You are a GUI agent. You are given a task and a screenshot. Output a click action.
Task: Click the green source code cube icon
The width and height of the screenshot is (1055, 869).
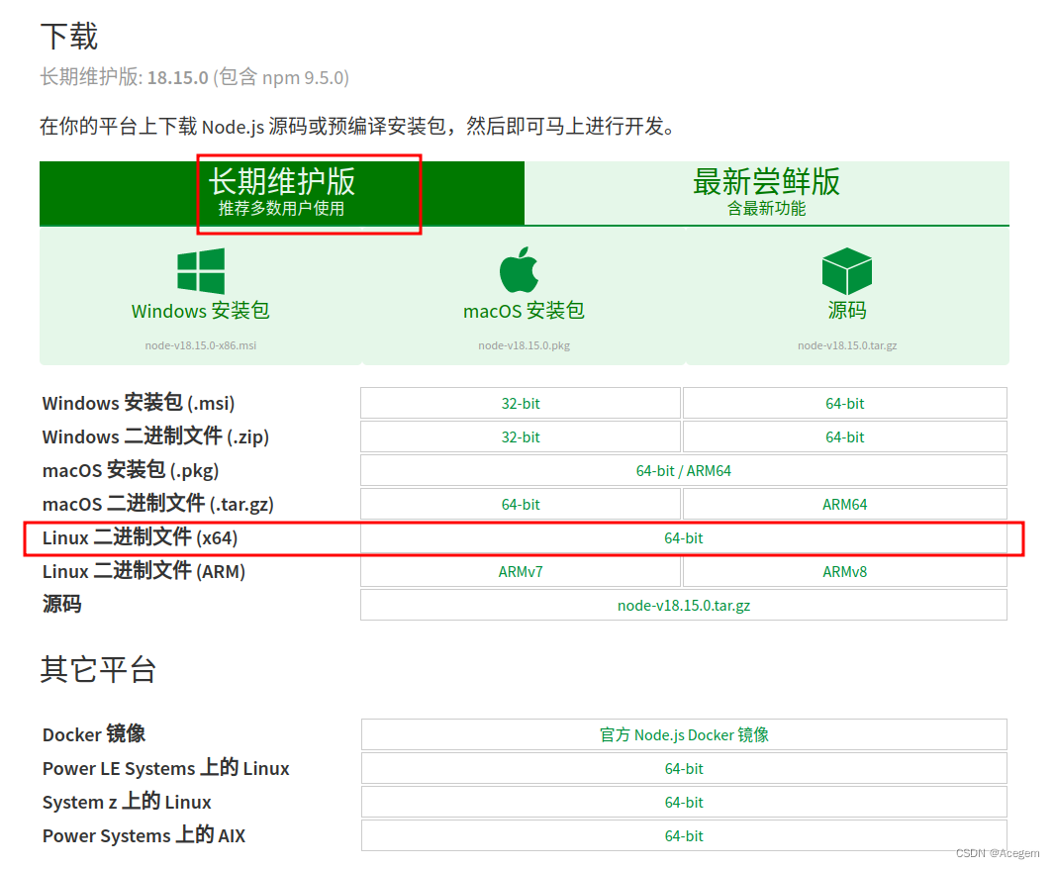click(846, 269)
